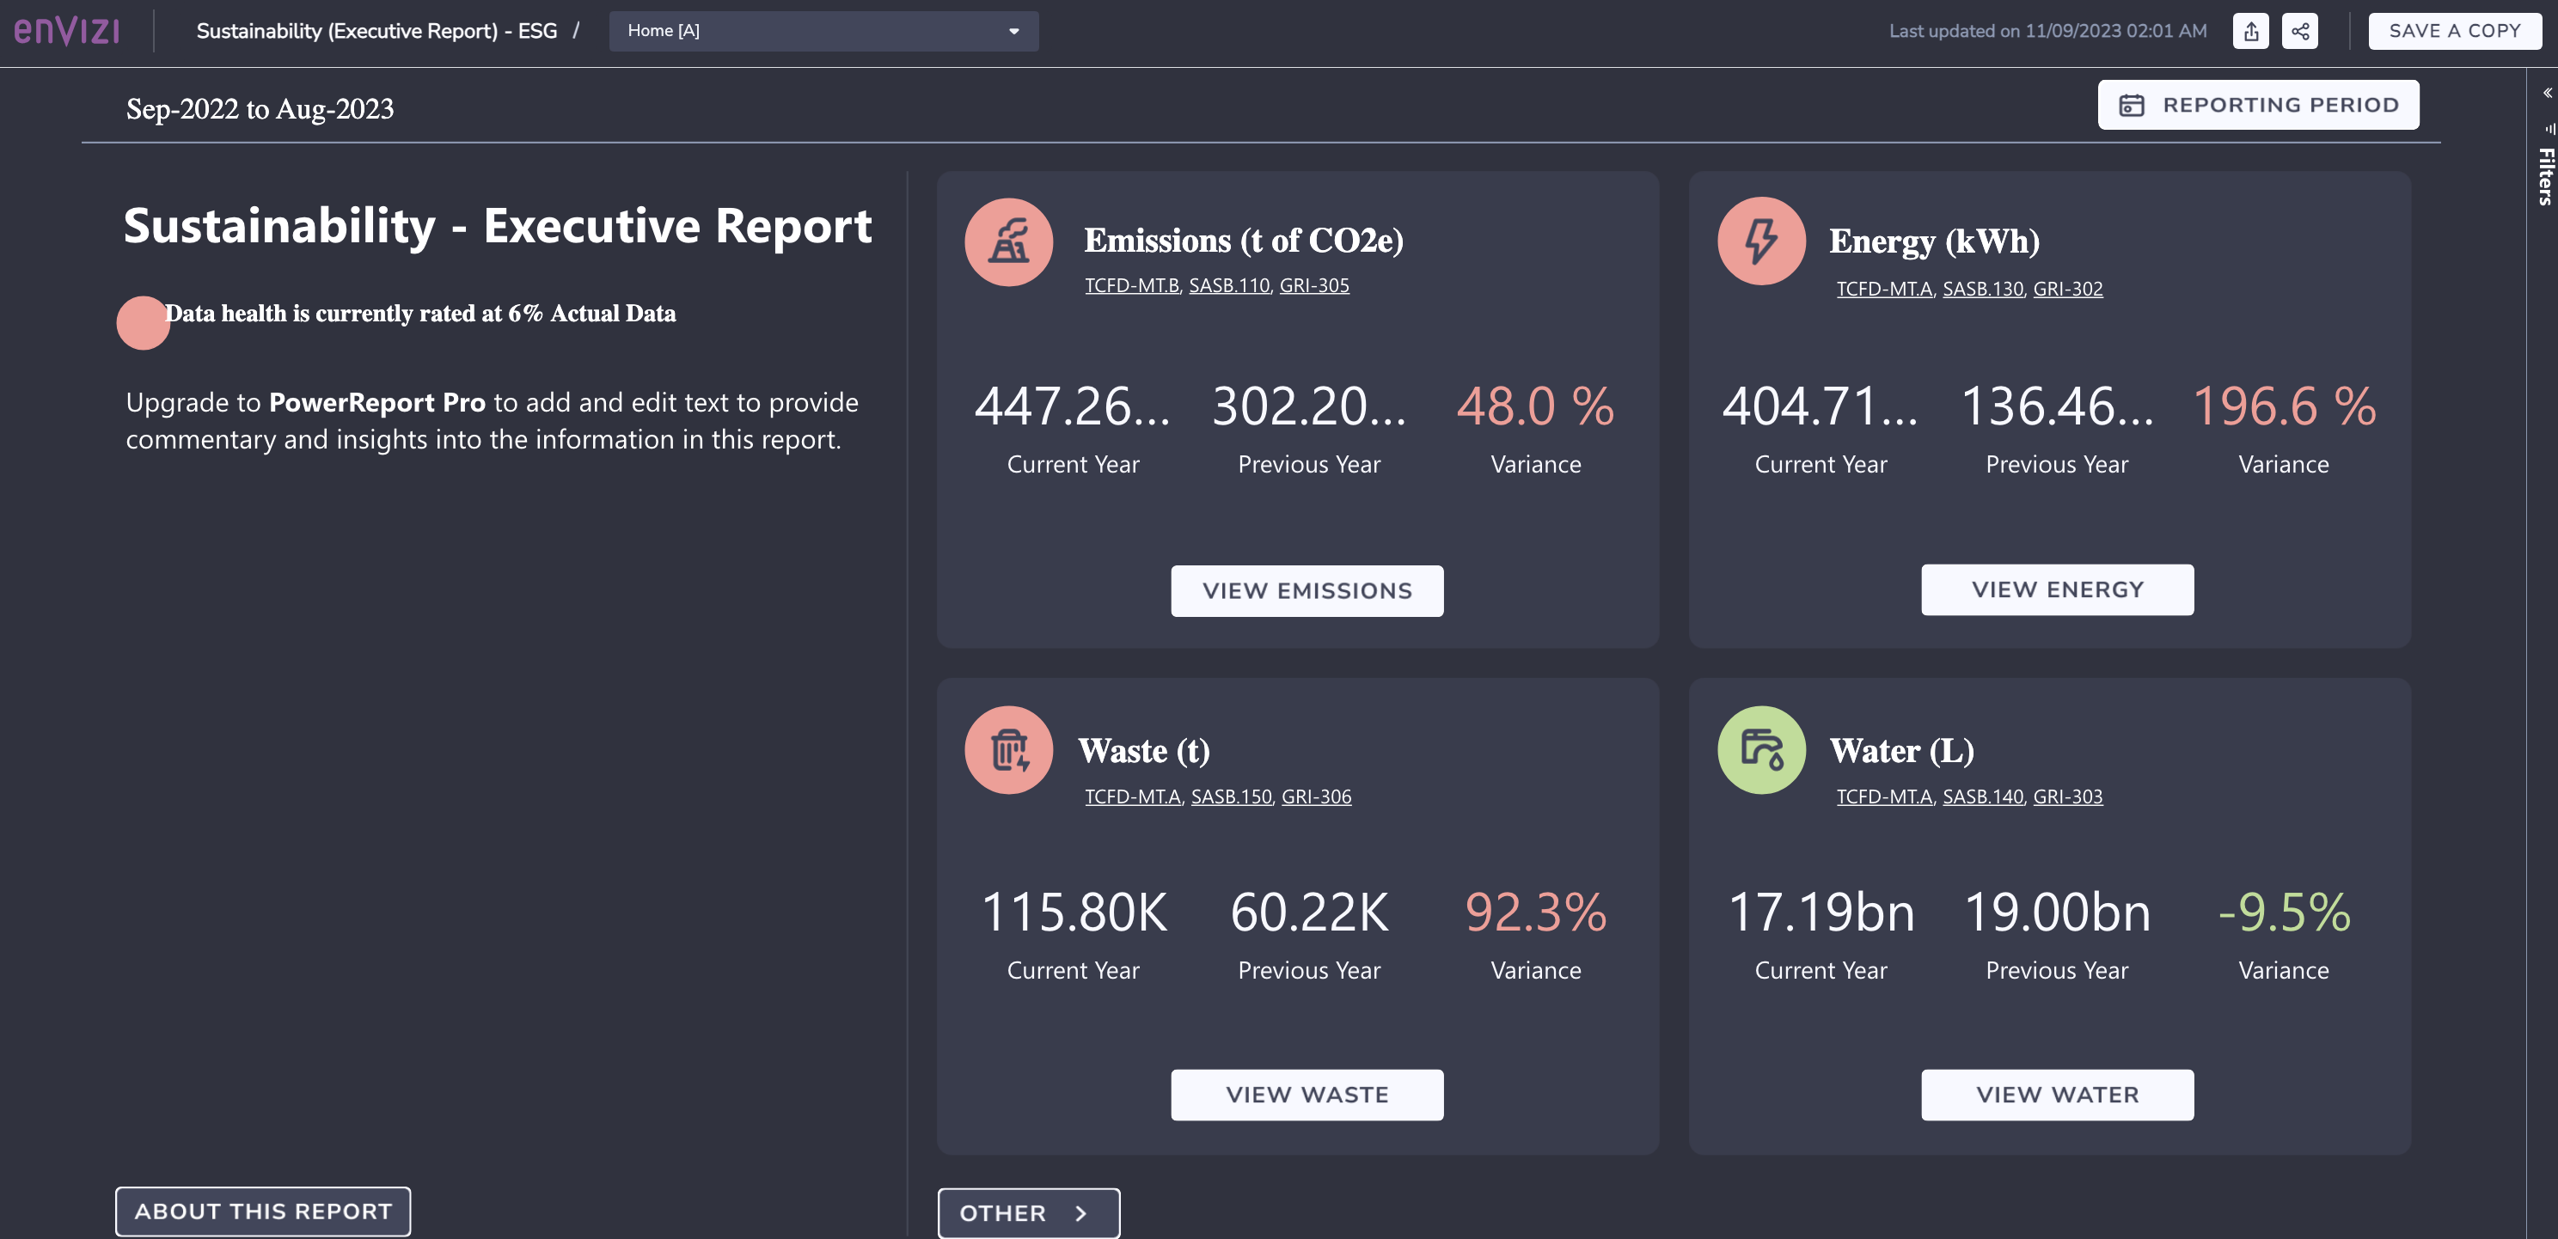Click the Water tap icon
This screenshot has height=1239, width=2558.
click(x=1760, y=749)
